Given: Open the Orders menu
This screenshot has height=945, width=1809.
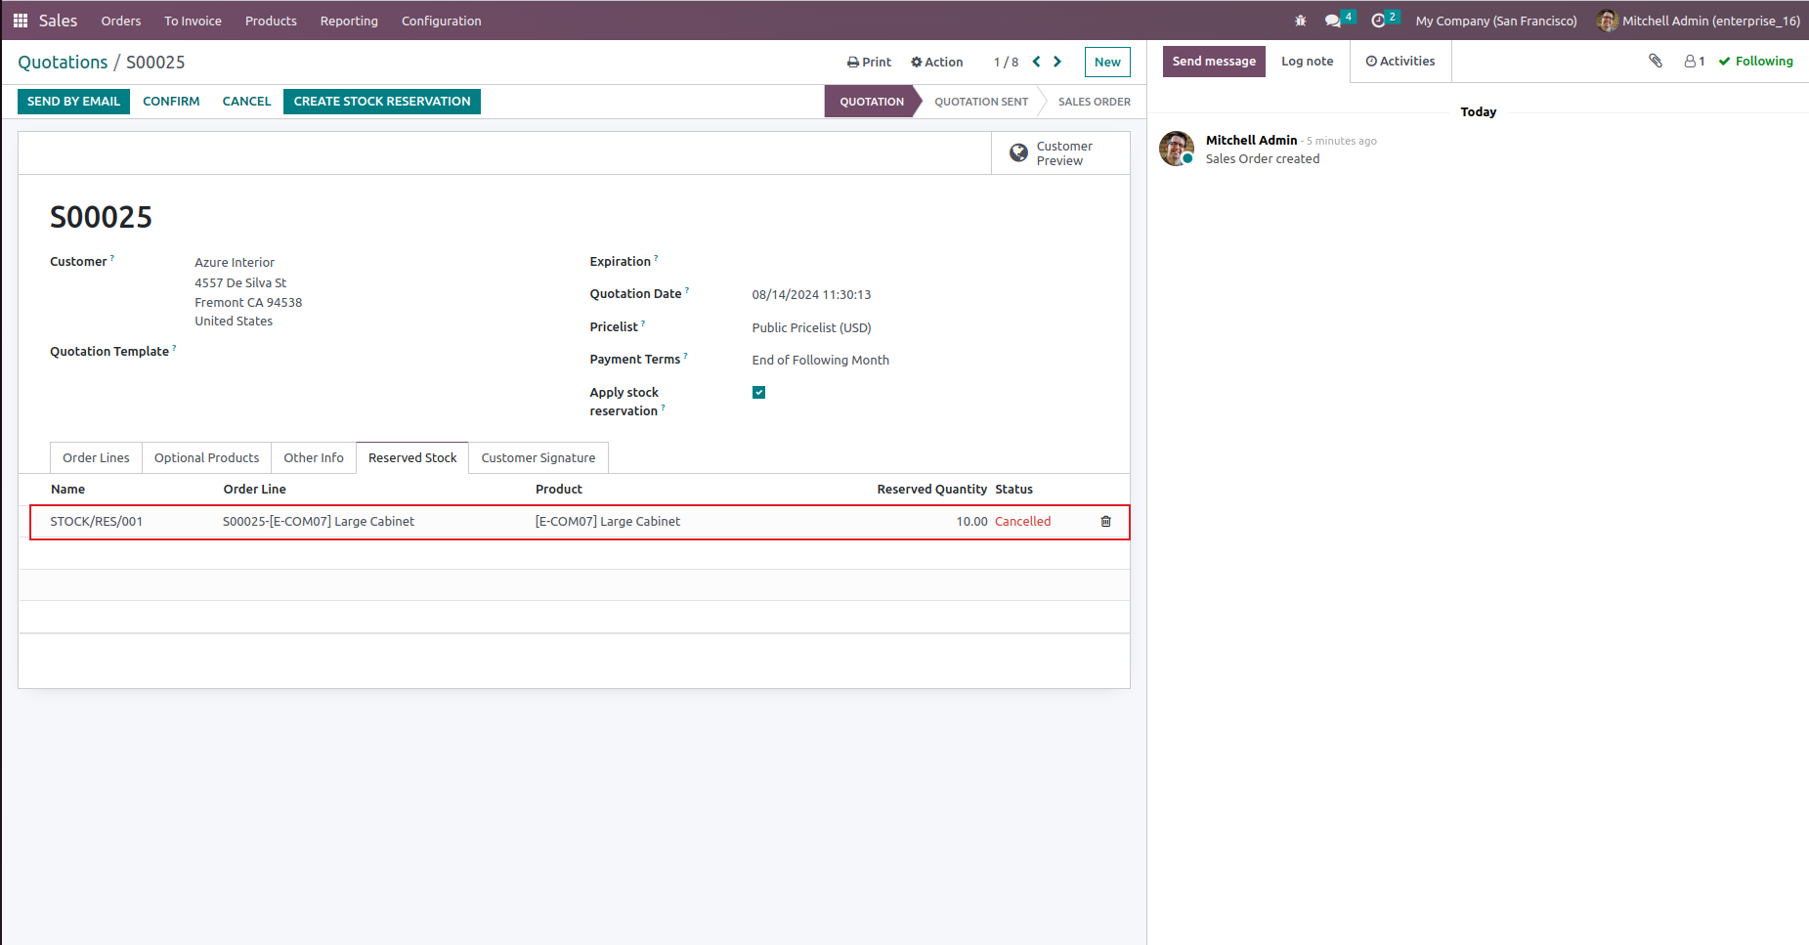Looking at the screenshot, I should click(x=121, y=21).
